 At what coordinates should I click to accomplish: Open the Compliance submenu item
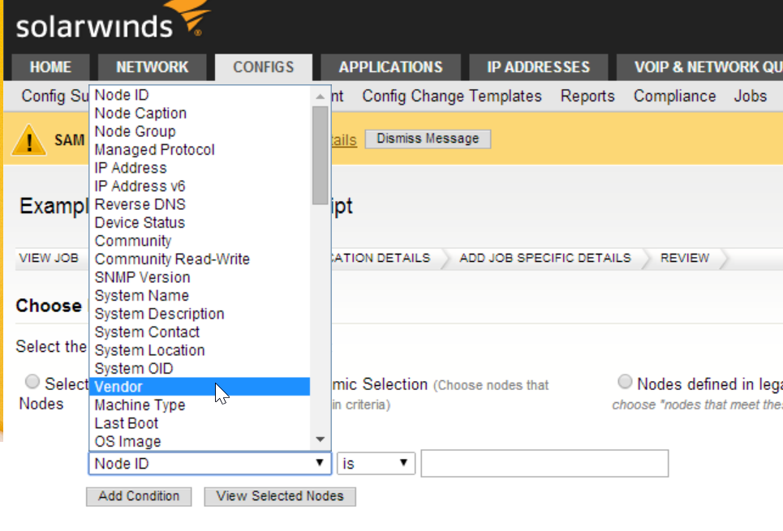point(674,96)
